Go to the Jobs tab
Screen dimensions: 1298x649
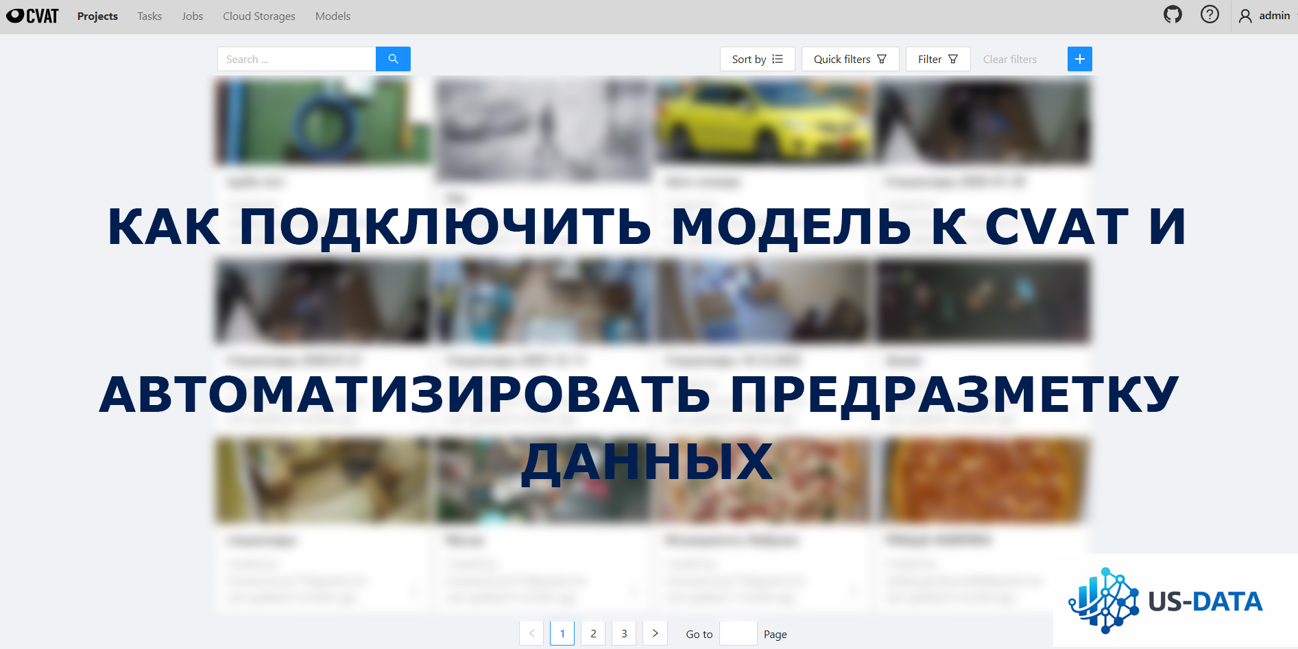(x=192, y=16)
